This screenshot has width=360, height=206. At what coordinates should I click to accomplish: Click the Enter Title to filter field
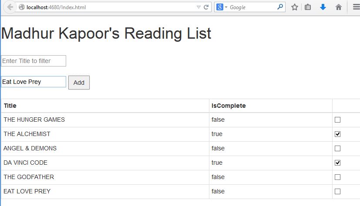(x=34, y=61)
